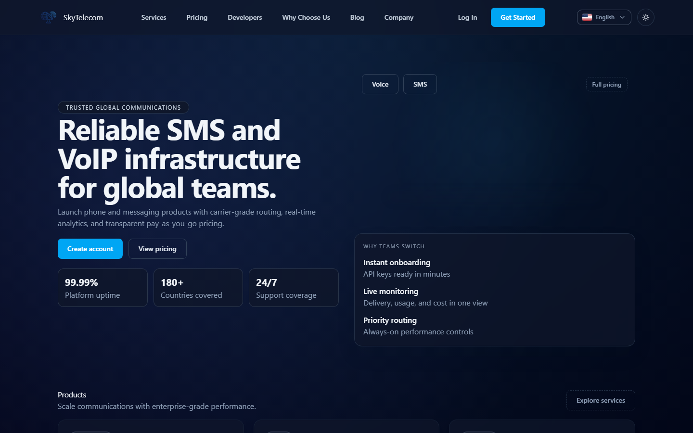Viewport: 693px width, 433px height.
Task: Go to Pricing in the navigation
Action: (197, 17)
